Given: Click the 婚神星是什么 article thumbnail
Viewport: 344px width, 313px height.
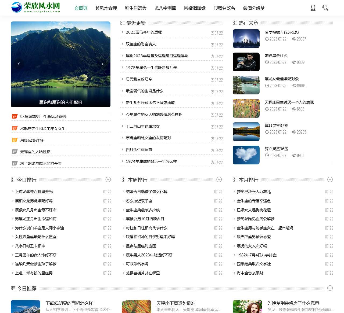Looking at the screenshot, I should click(x=246, y=62).
